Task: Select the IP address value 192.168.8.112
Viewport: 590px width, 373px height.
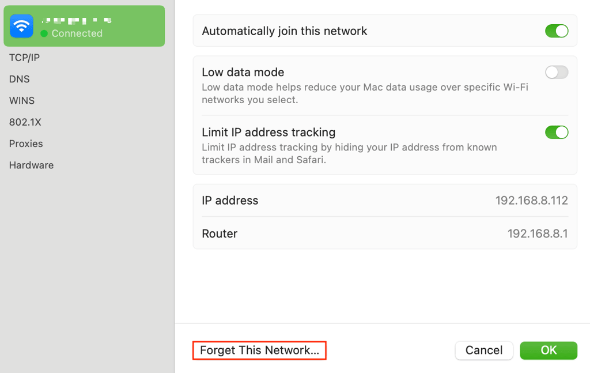Action: 531,200
